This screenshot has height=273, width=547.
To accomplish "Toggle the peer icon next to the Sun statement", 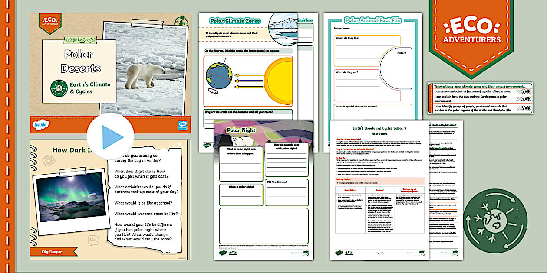I will [x=523, y=99].
